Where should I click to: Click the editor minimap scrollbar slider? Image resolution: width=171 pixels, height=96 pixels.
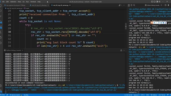point(126,26)
